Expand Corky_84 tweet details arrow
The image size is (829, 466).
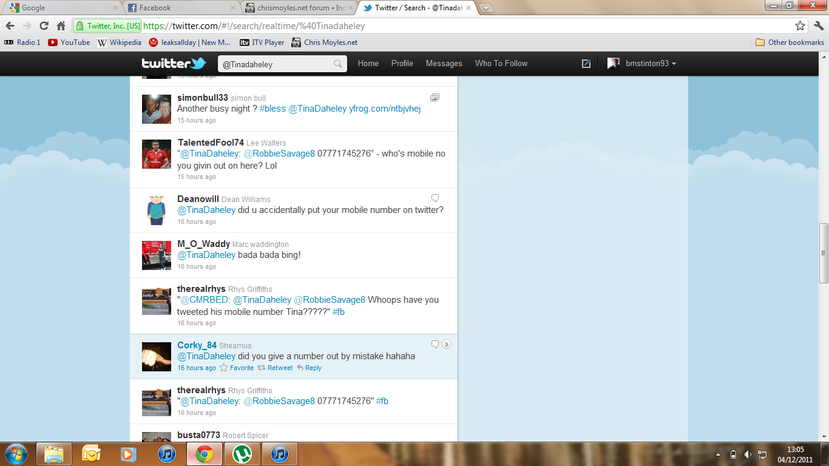click(x=446, y=345)
